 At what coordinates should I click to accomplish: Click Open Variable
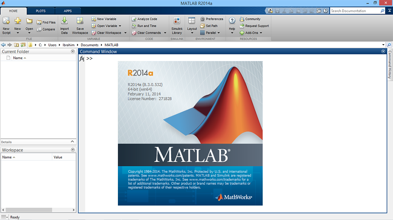104,26
